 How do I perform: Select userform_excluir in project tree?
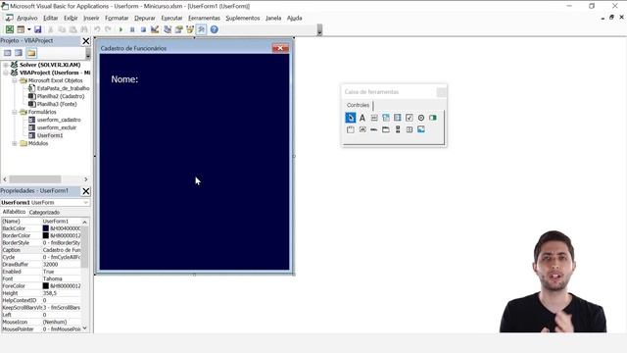[57, 127]
